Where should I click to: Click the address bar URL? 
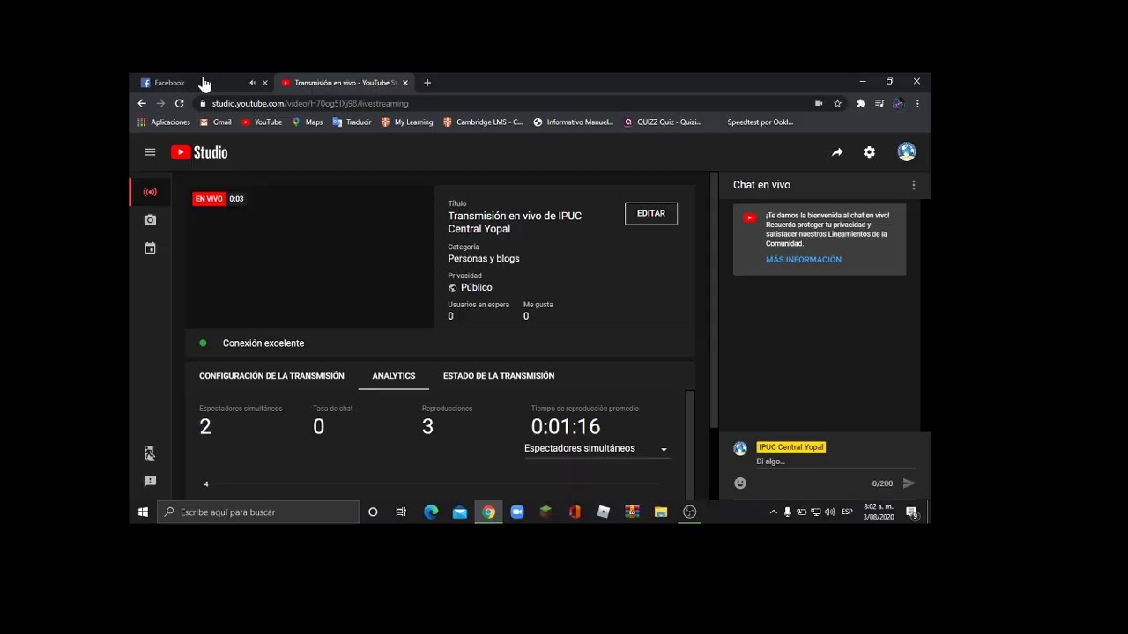coord(310,104)
